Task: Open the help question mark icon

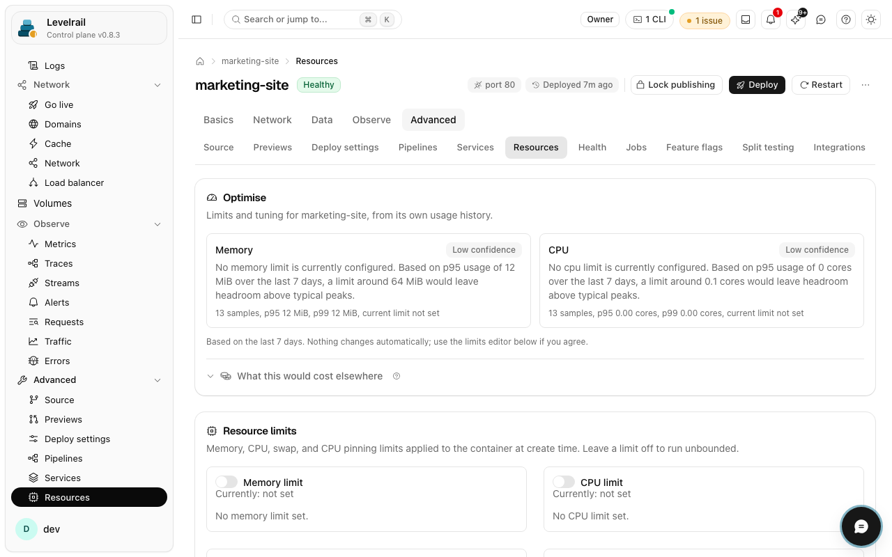Action: (846, 19)
